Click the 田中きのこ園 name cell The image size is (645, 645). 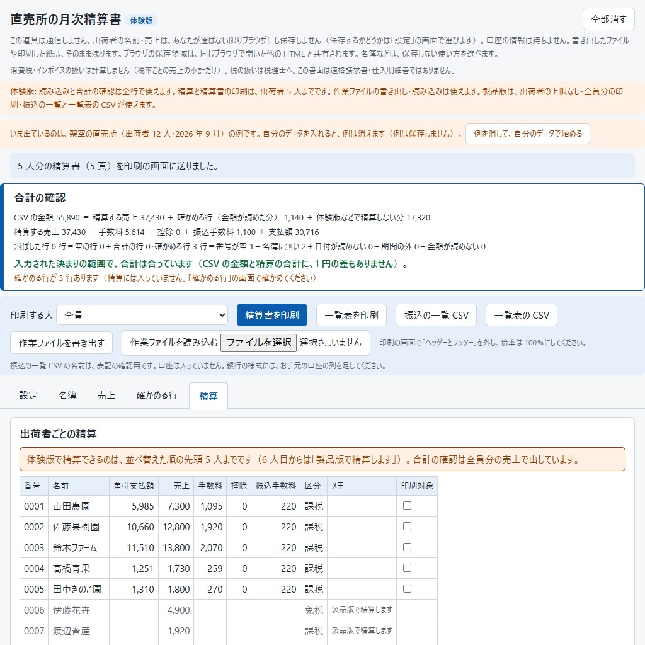coord(79,589)
